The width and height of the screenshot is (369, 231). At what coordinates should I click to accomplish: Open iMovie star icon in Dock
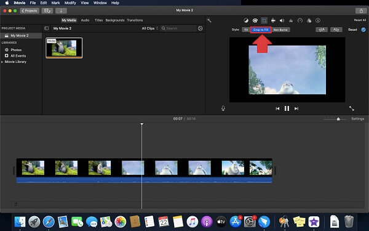tap(314, 222)
